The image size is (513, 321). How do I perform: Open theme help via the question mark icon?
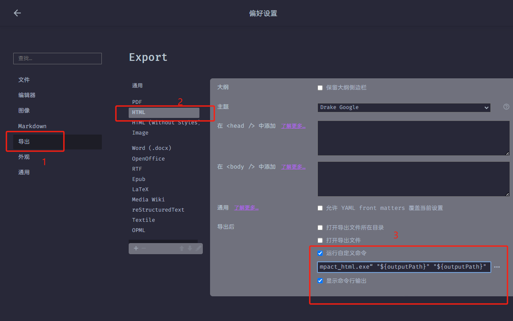pos(506,107)
